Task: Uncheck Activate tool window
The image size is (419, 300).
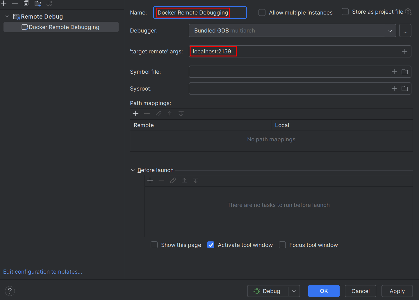Action: point(211,245)
